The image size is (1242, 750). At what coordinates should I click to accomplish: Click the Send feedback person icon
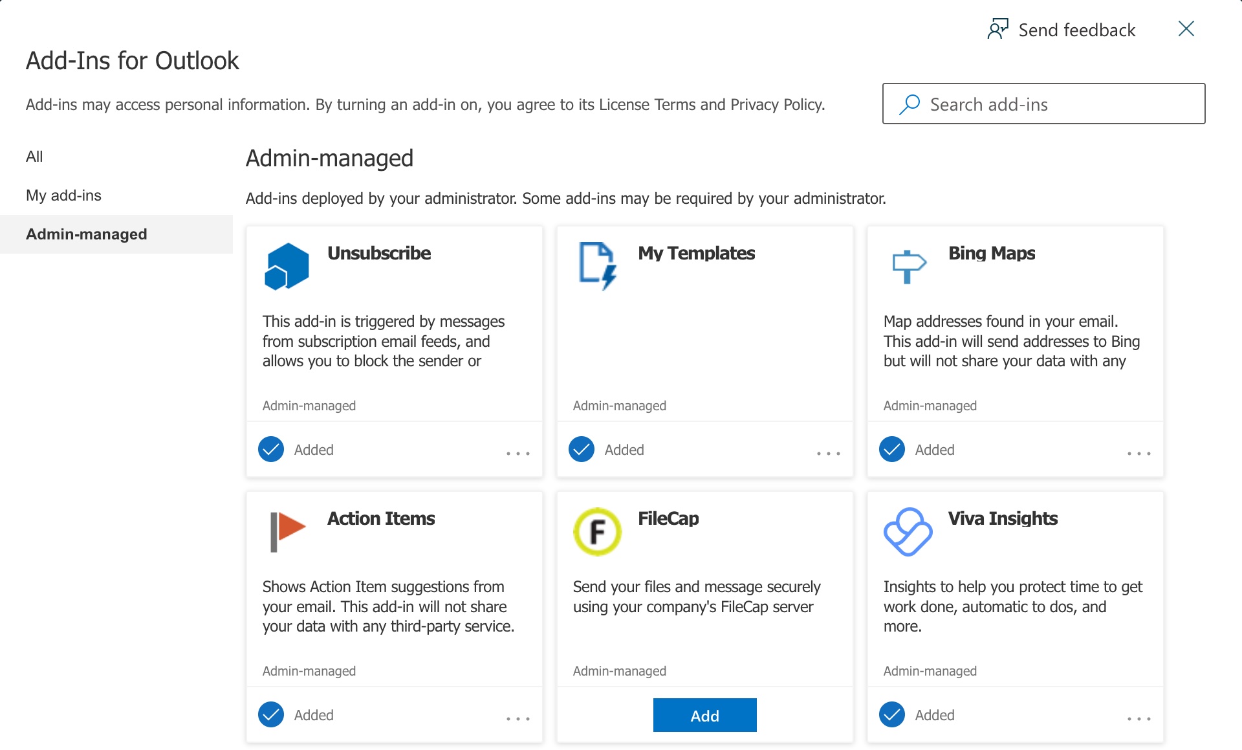click(x=997, y=29)
